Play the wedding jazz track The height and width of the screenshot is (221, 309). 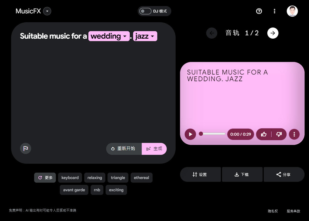pos(190,134)
